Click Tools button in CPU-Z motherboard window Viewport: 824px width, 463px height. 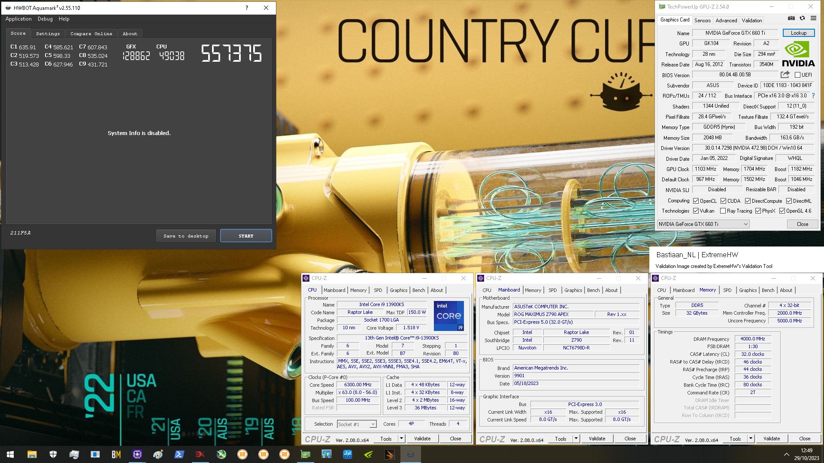coord(560,439)
